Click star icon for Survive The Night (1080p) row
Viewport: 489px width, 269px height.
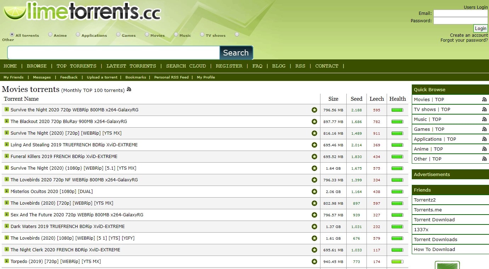tap(314, 168)
